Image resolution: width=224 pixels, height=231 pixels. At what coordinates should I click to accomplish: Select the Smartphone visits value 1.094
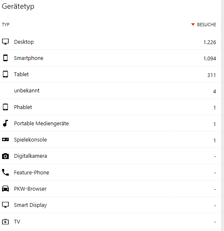tap(209, 59)
